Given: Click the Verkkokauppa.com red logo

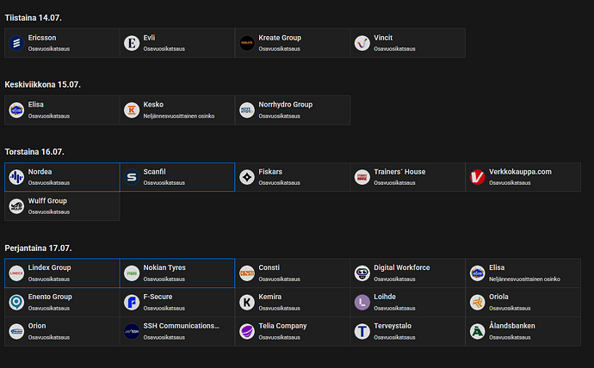Looking at the screenshot, I should [477, 177].
